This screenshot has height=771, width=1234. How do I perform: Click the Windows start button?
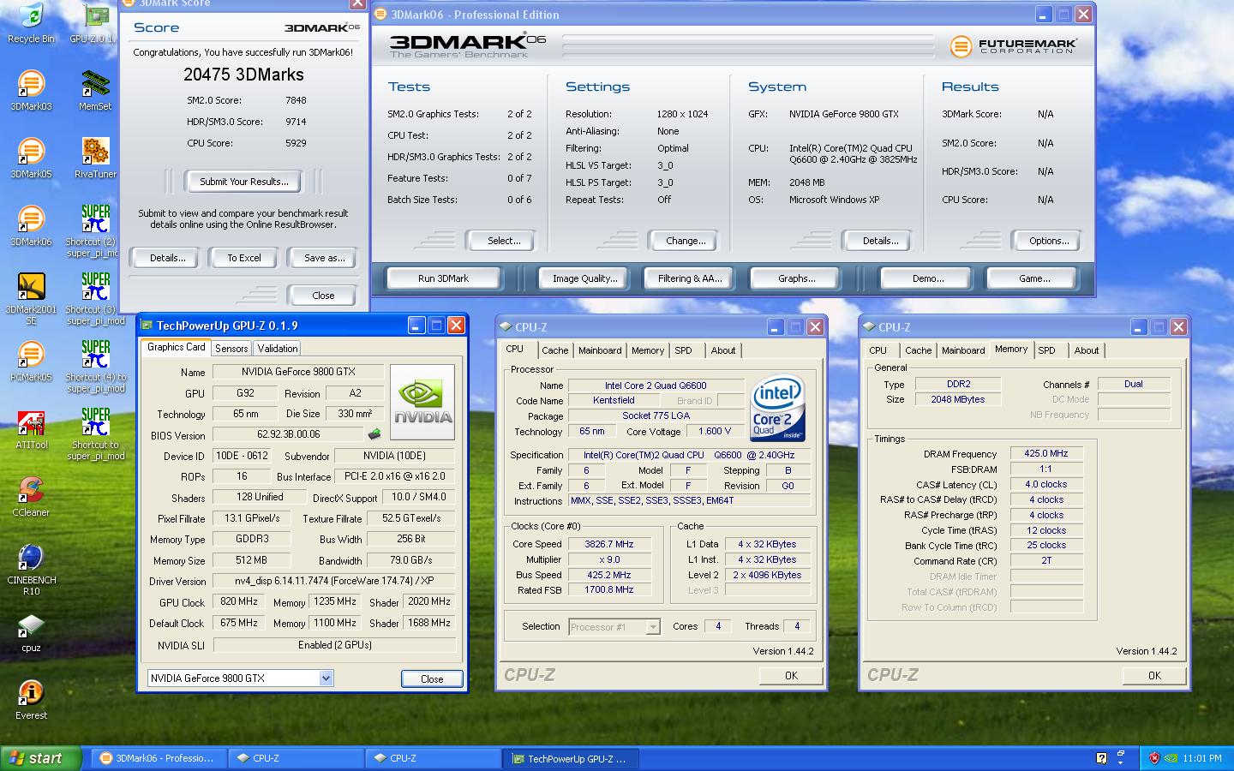pyautogui.click(x=42, y=758)
